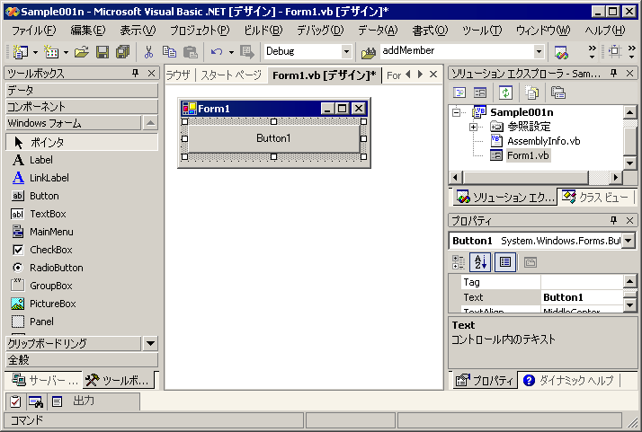Click the Open File folder icon
Screen dimensions: 642x432
82,52
